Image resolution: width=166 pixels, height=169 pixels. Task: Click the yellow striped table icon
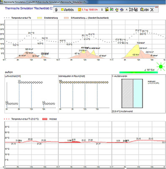(x=107, y=10)
